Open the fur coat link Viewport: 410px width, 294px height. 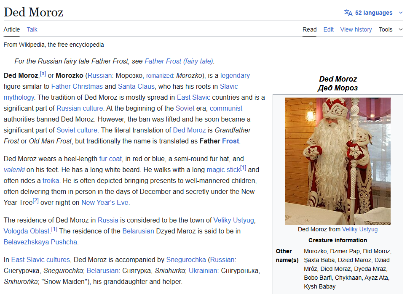point(110,159)
